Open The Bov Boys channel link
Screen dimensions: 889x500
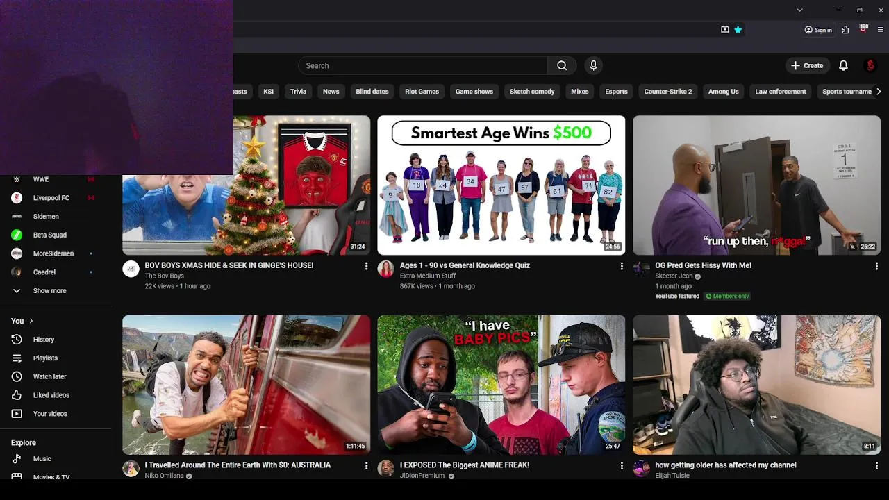point(164,276)
